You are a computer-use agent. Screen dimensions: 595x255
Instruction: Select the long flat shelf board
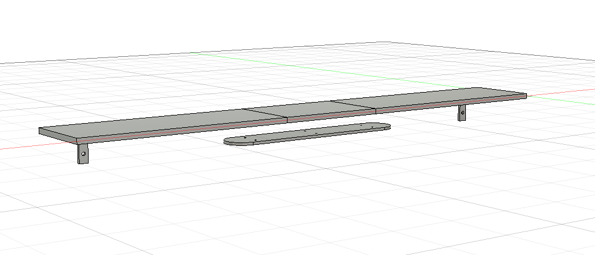click(x=283, y=115)
